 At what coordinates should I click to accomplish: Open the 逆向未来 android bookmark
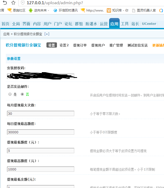point(39,10)
